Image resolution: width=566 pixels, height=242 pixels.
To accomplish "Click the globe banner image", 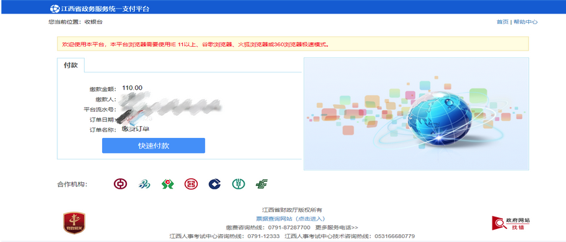I will pos(416,114).
